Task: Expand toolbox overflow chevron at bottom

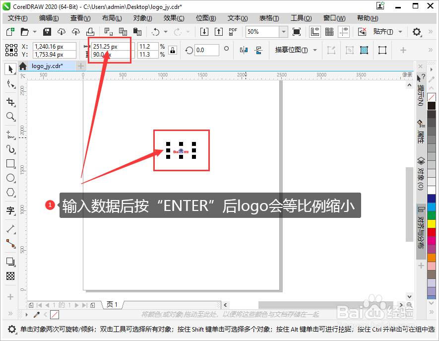Action: coord(10,313)
